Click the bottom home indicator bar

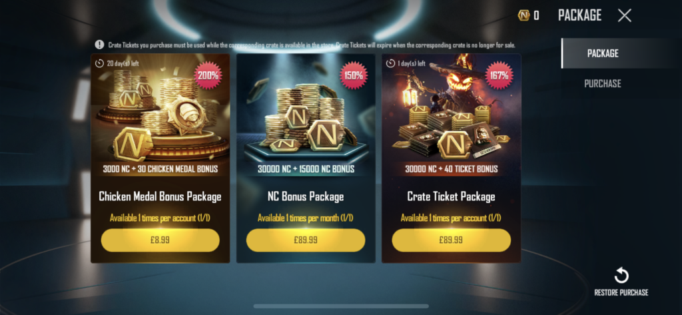click(341, 306)
